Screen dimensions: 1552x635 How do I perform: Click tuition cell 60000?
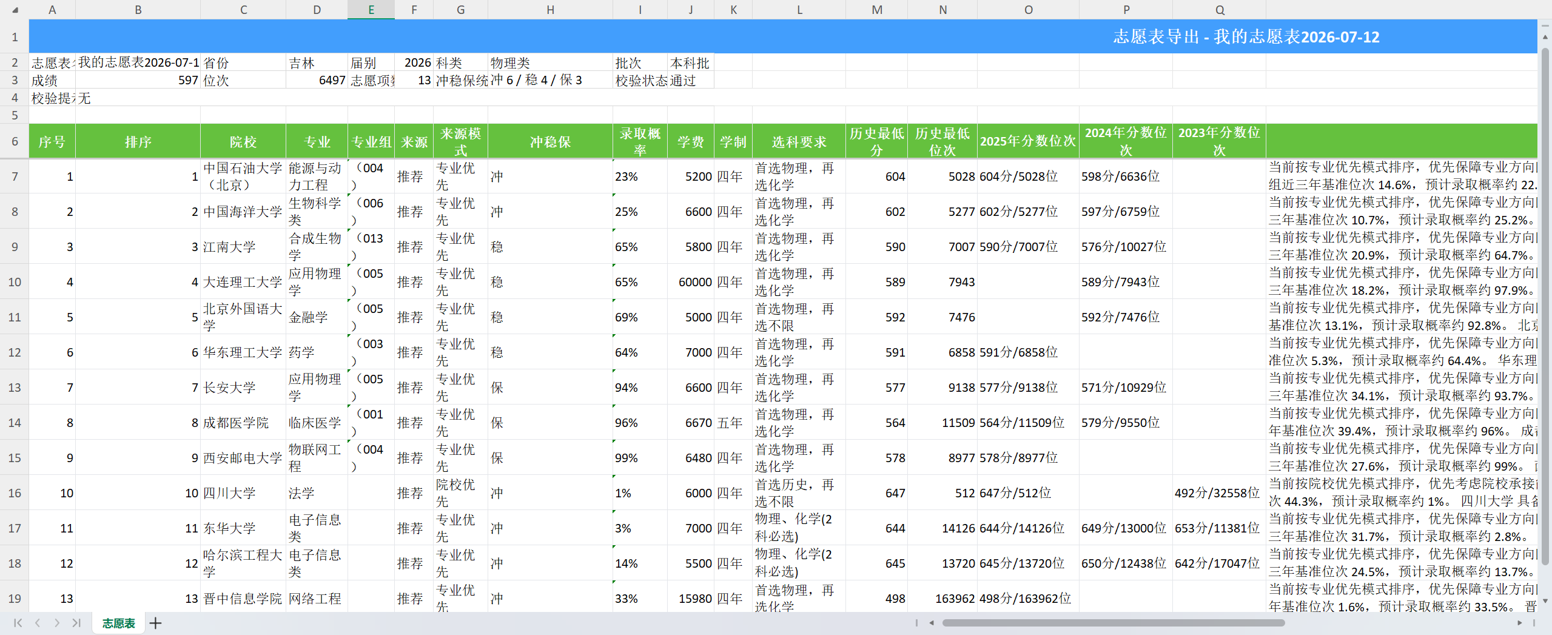691,282
